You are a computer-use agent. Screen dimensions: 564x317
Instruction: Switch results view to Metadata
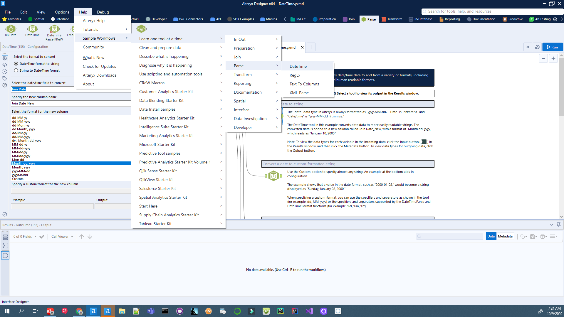click(505, 236)
